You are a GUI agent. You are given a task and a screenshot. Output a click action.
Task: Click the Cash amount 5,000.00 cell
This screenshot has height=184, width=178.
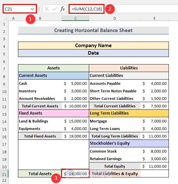tap(75, 83)
